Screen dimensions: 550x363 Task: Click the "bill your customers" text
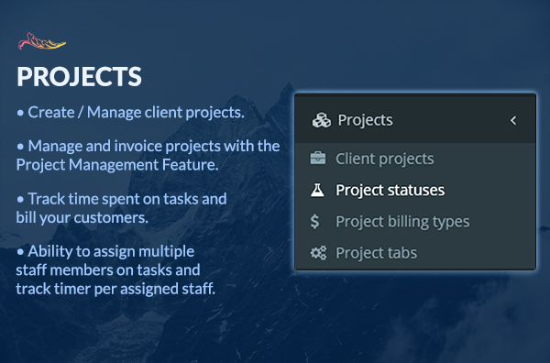pos(82,218)
